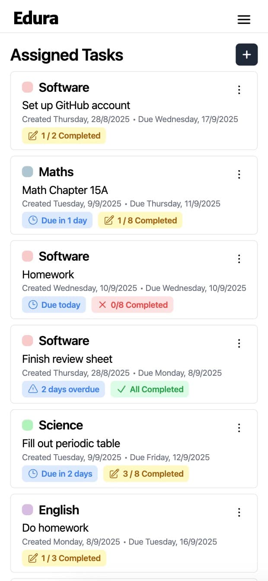Click the 1 / 3 Completed badge on English task
This screenshot has width=268, height=581.
(64, 558)
